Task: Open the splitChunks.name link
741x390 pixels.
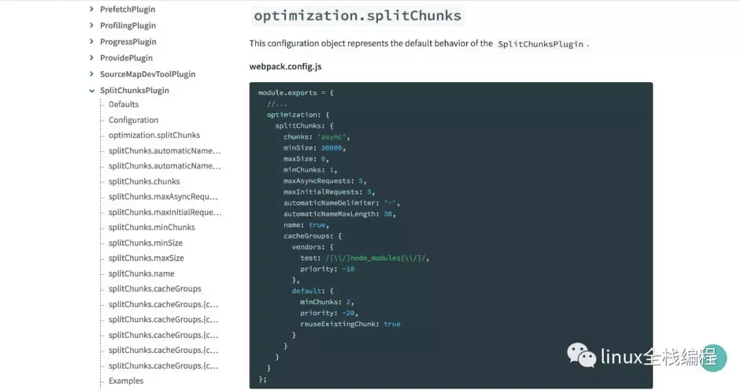Action: (x=141, y=273)
